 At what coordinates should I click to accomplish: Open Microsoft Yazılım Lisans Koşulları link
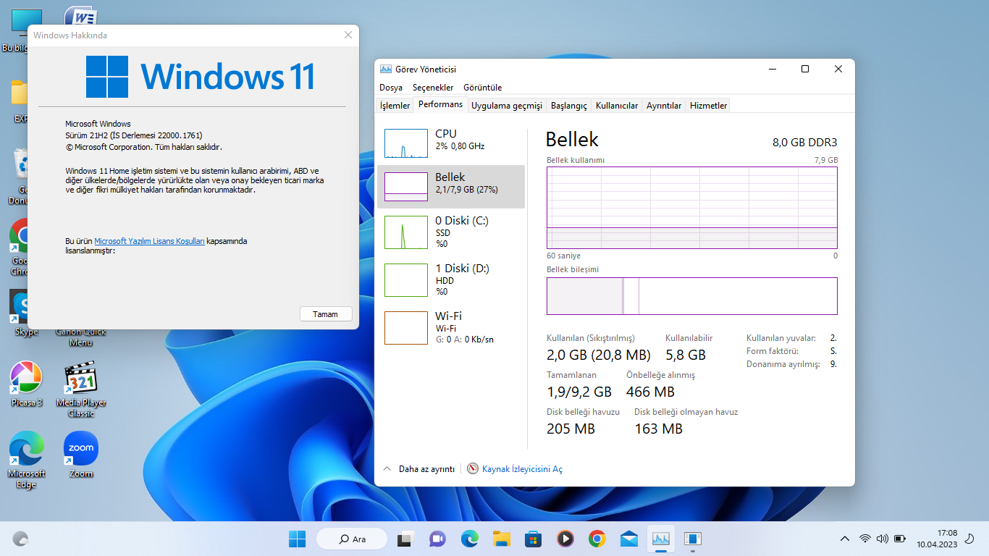[150, 241]
